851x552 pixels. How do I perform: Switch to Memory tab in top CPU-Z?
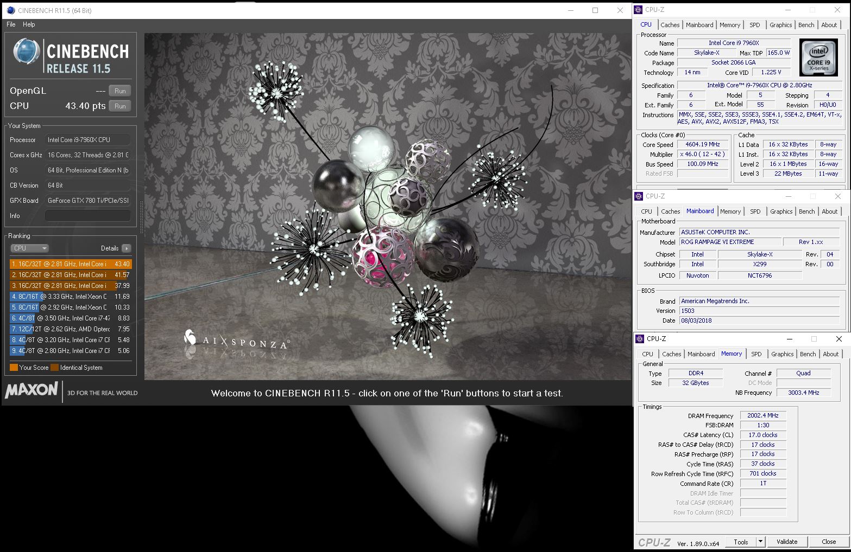(x=730, y=25)
